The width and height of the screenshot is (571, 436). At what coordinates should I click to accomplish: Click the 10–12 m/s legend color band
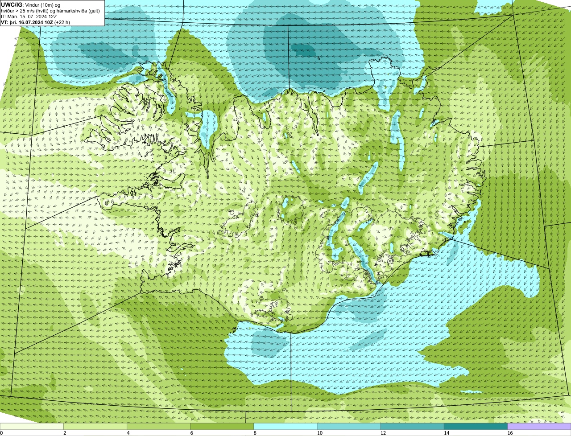349,427
